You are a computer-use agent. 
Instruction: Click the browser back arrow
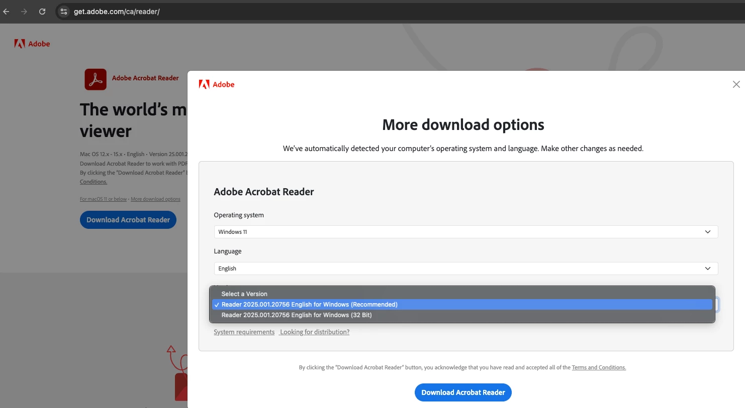click(x=6, y=12)
